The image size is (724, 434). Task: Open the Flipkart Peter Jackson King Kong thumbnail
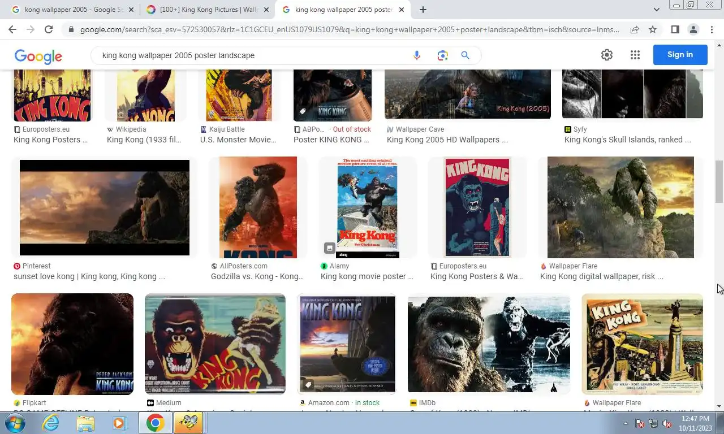[x=72, y=344]
